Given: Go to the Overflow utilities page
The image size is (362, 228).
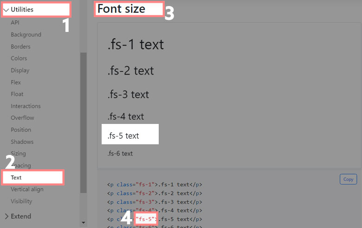Looking at the screenshot, I should click(x=22, y=118).
